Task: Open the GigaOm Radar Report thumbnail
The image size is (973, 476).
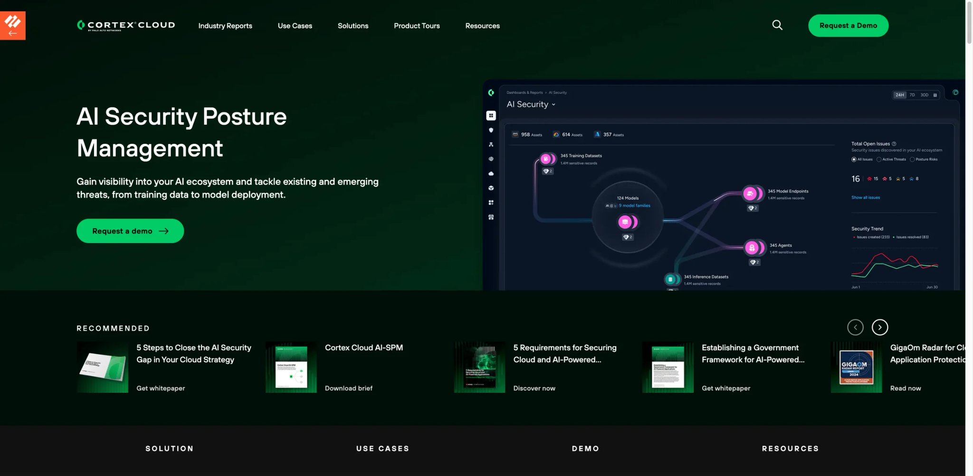Action: [x=856, y=367]
